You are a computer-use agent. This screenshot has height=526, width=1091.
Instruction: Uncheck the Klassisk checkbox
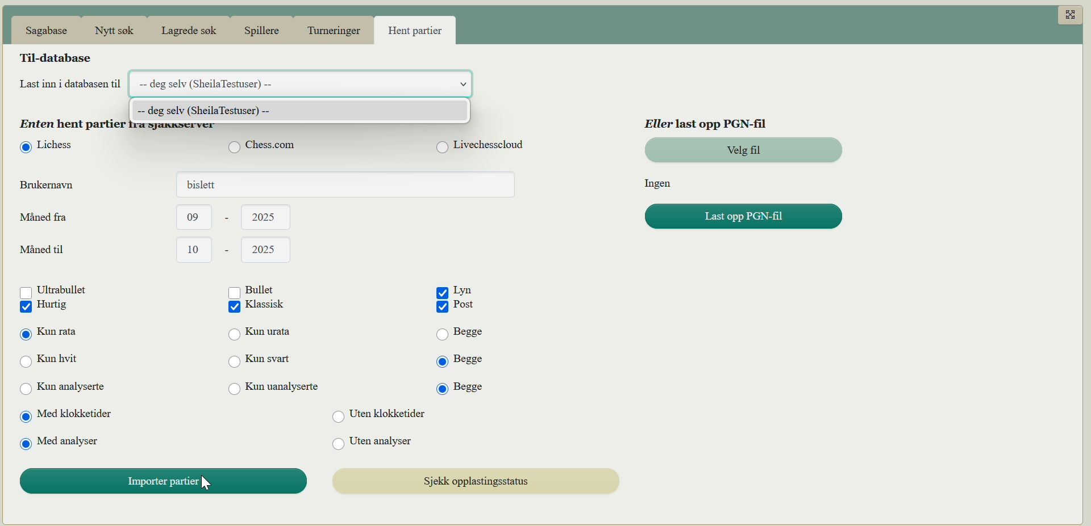tap(235, 307)
